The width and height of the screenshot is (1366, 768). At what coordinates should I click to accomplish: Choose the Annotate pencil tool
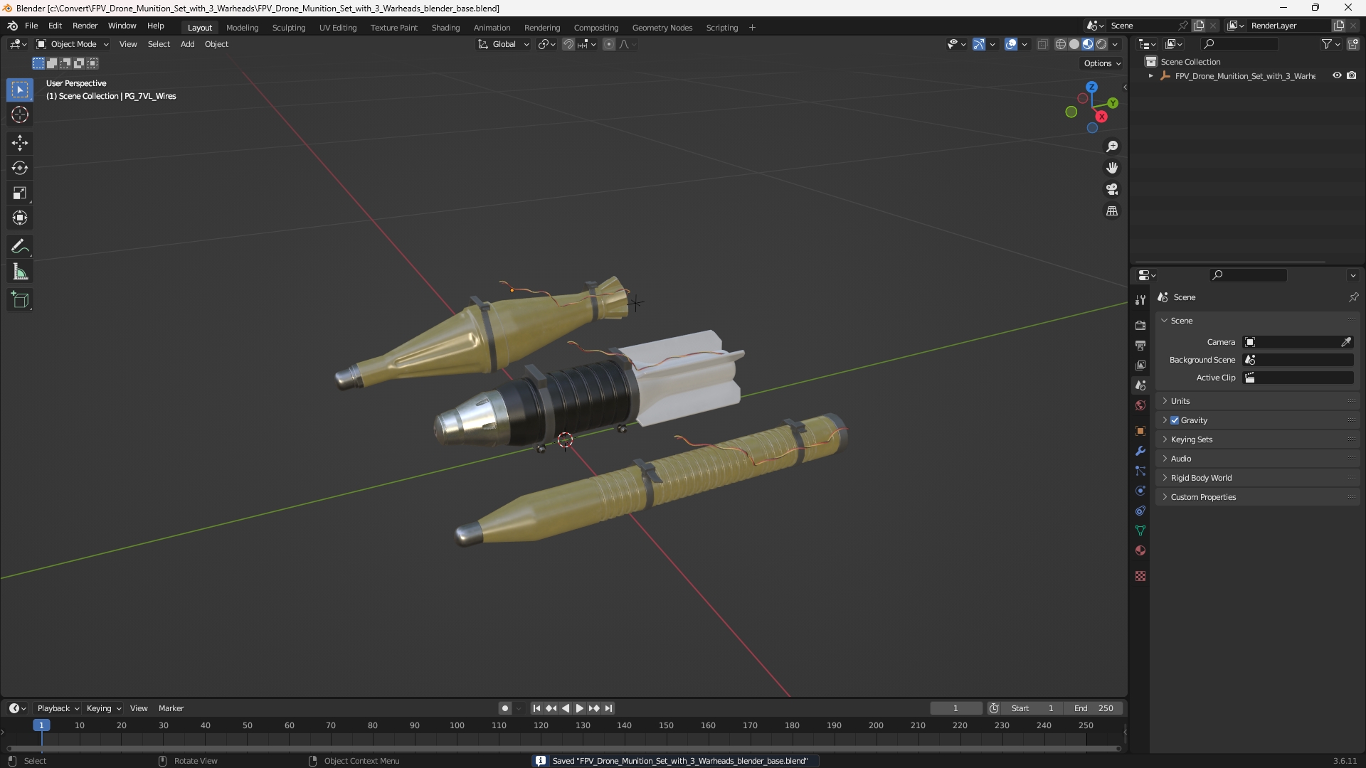click(20, 247)
